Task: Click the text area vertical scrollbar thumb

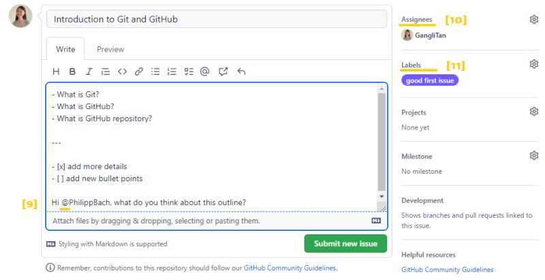Action: (x=381, y=142)
